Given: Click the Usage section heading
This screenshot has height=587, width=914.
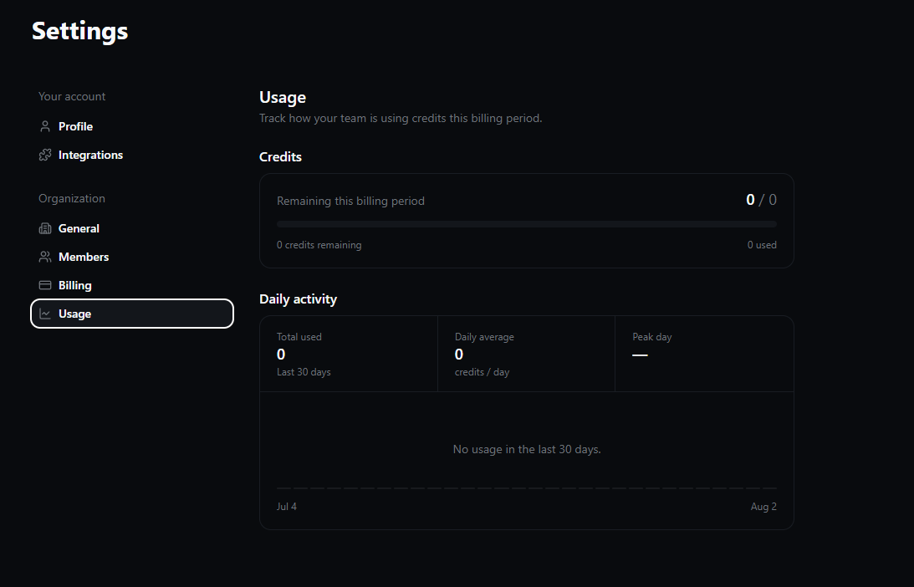Looking at the screenshot, I should click(283, 97).
